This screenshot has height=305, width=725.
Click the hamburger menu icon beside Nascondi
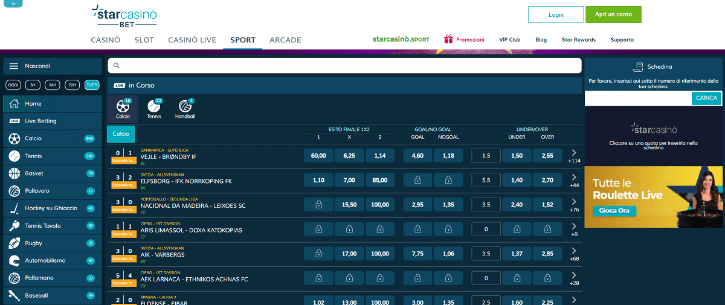coord(14,66)
